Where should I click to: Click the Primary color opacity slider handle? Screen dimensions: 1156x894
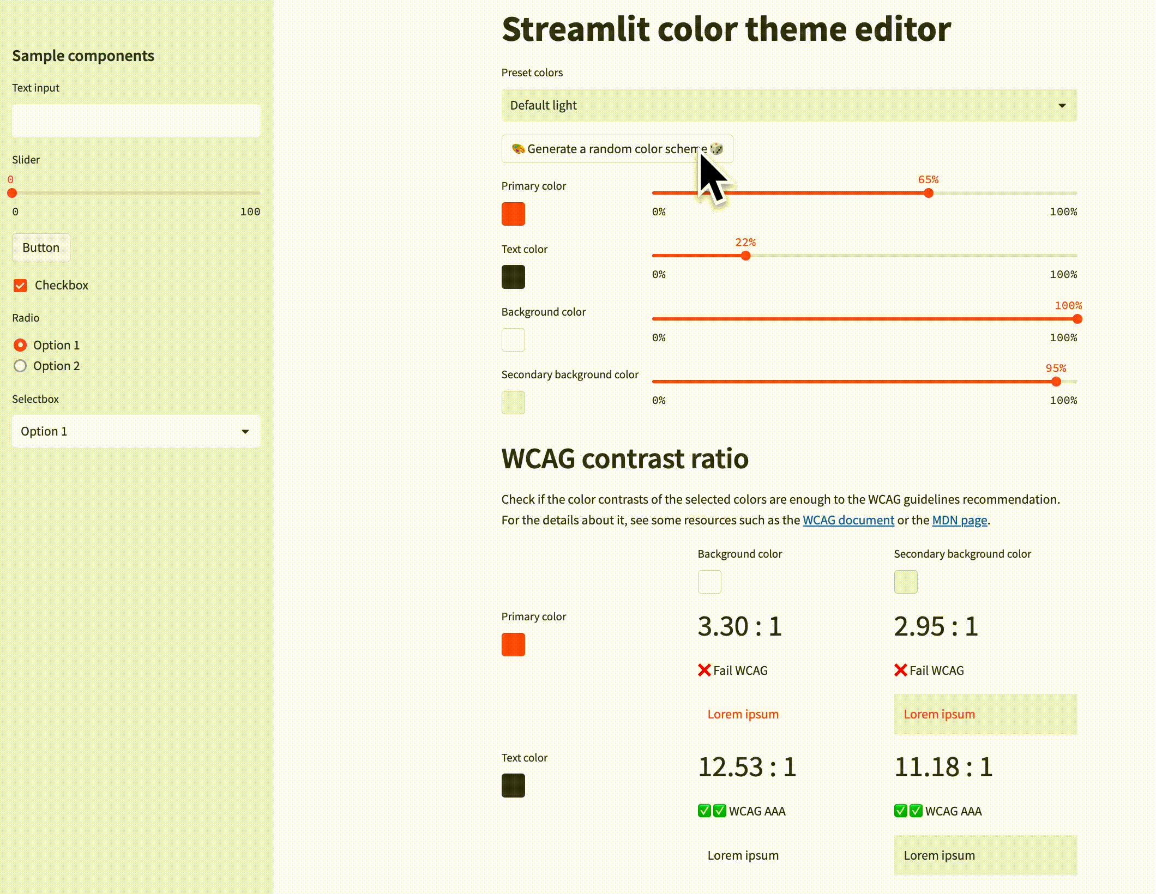click(x=928, y=192)
